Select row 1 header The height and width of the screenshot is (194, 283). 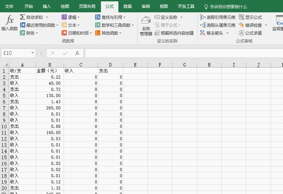4,71
